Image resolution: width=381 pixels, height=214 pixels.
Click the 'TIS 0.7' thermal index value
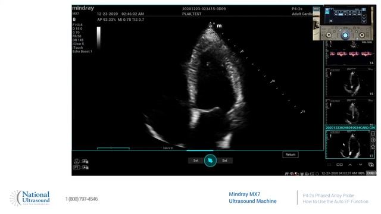pos(138,20)
